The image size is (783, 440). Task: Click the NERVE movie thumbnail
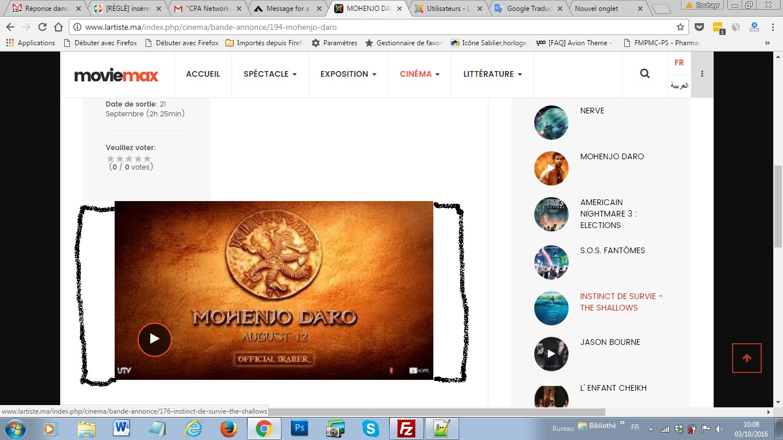(x=551, y=123)
